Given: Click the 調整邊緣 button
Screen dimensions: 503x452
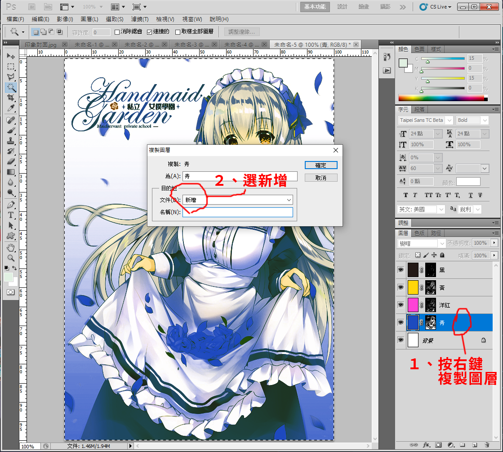Looking at the screenshot, I should (241, 32).
